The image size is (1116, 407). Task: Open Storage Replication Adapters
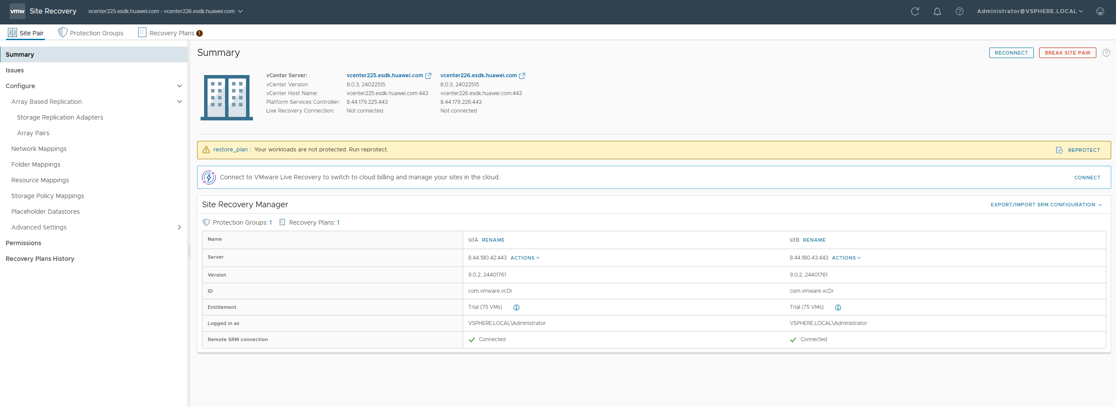60,117
